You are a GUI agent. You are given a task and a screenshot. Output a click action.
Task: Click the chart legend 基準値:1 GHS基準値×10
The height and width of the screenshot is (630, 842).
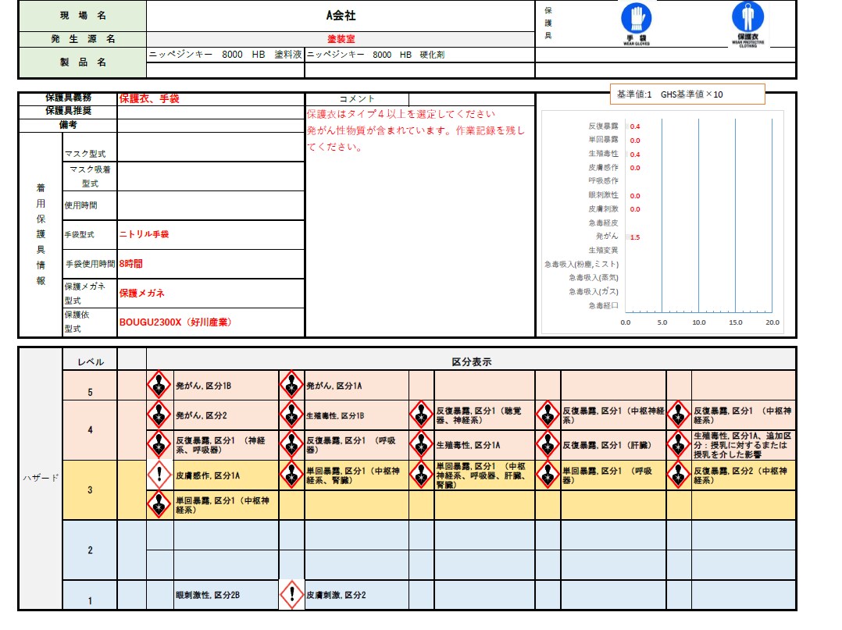(687, 94)
